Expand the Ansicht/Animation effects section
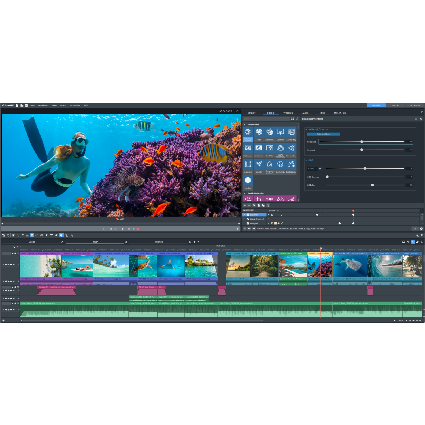Image resolution: width=425 pixels, height=425 pixels. tap(245, 193)
